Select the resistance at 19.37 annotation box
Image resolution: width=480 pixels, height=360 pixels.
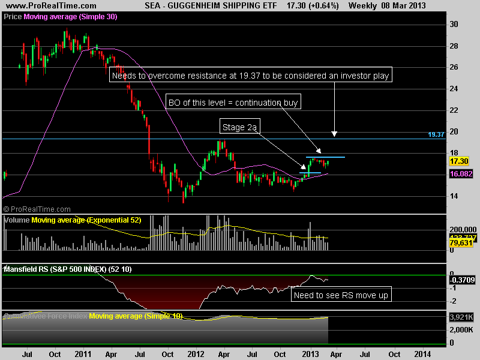251,74
